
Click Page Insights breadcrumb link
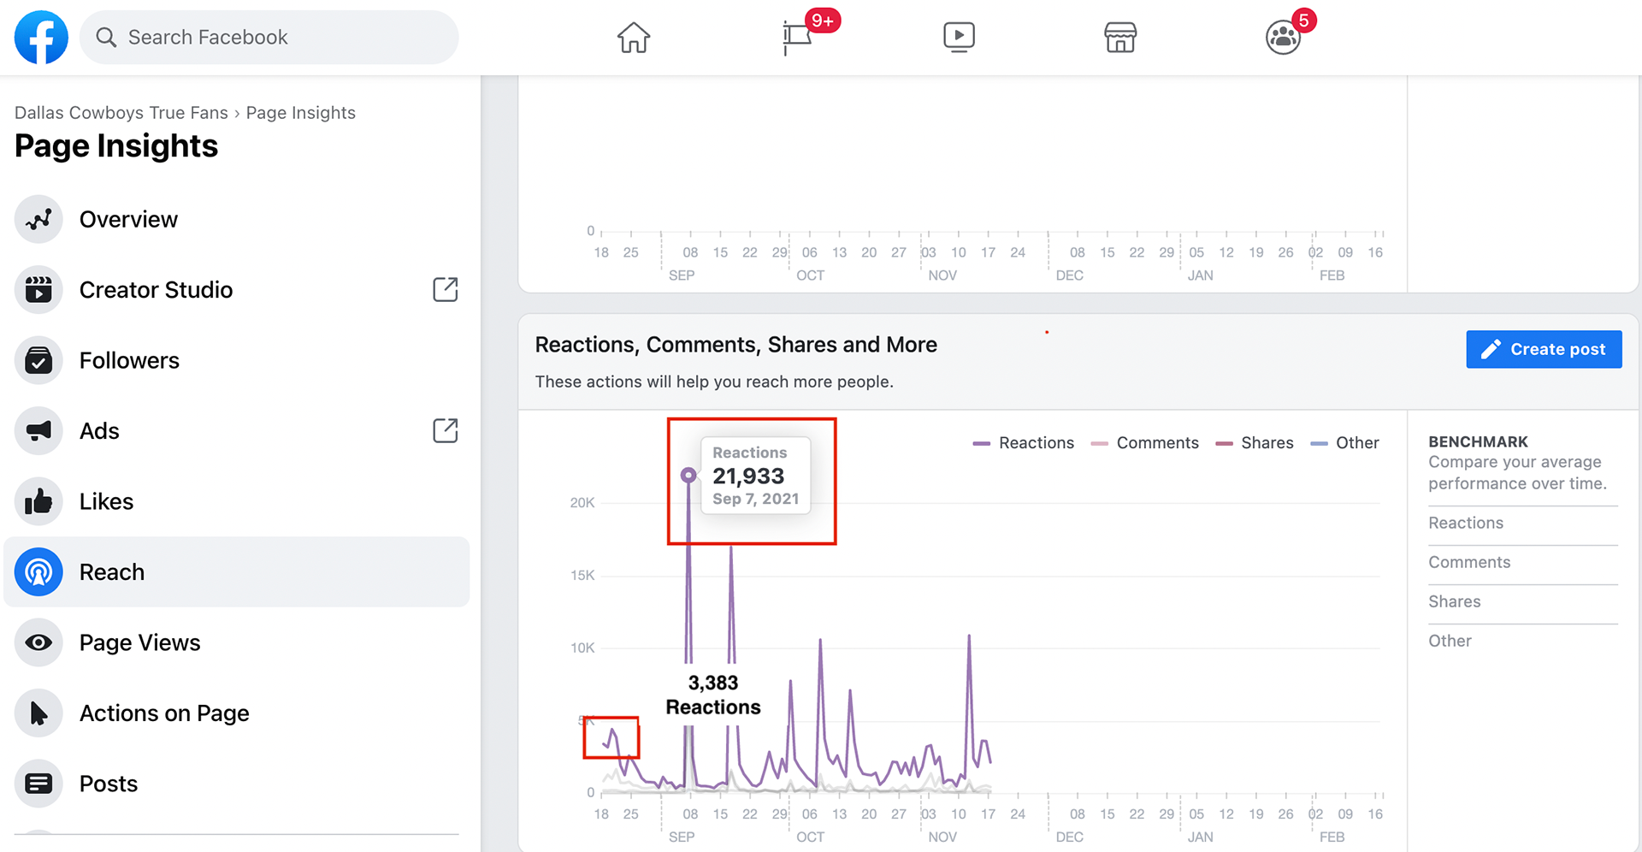pyautogui.click(x=301, y=113)
